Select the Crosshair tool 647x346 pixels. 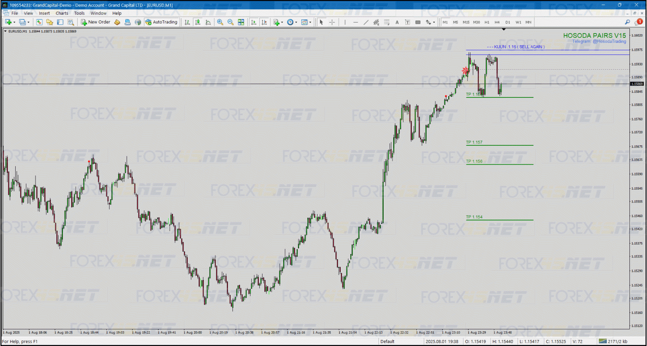pos(332,22)
